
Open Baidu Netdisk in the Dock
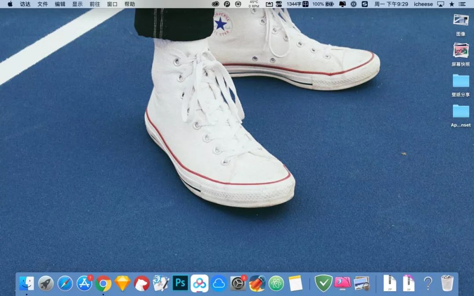pyautogui.click(x=199, y=283)
